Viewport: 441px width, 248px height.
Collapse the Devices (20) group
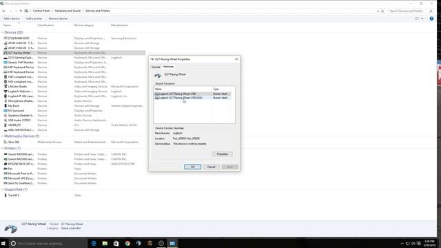tap(2, 32)
